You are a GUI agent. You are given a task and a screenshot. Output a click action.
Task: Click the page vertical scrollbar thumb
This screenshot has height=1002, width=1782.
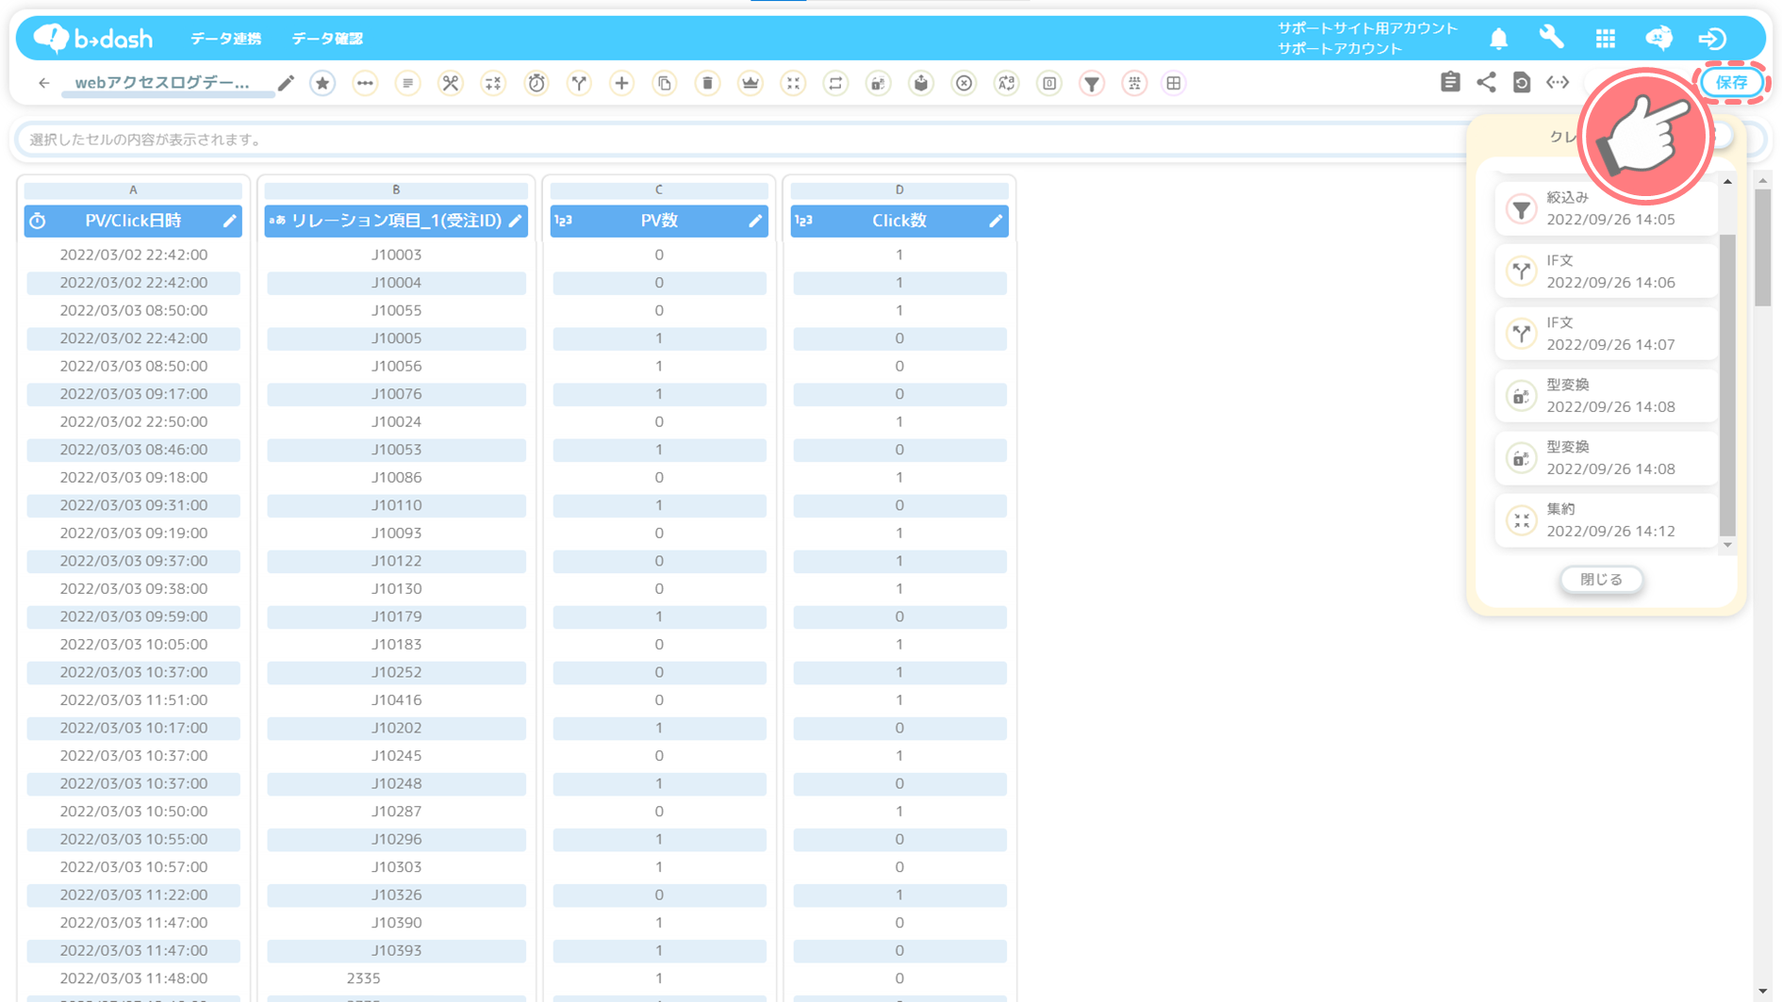1762,247
